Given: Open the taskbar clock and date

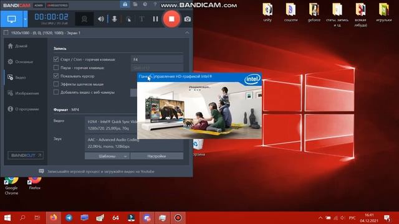Looking at the screenshot, I should tap(369, 218).
